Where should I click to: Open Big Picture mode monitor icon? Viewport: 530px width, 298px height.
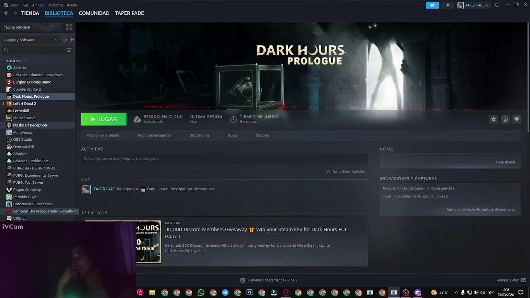coord(497,5)
